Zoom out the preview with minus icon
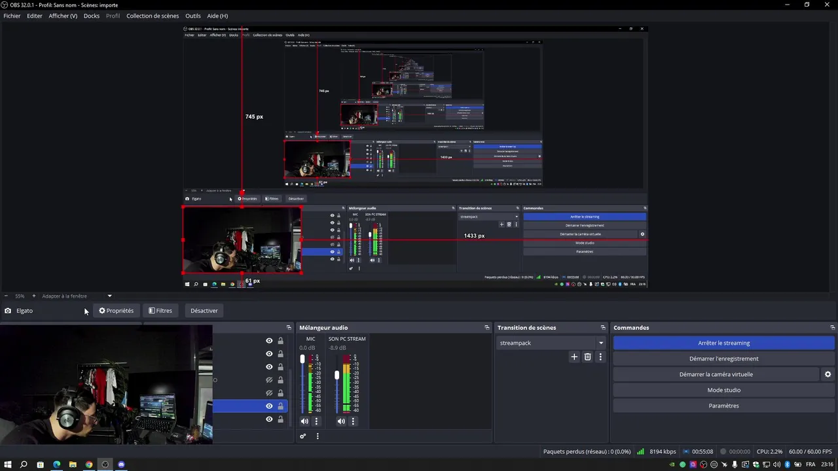 pos(6,296)
